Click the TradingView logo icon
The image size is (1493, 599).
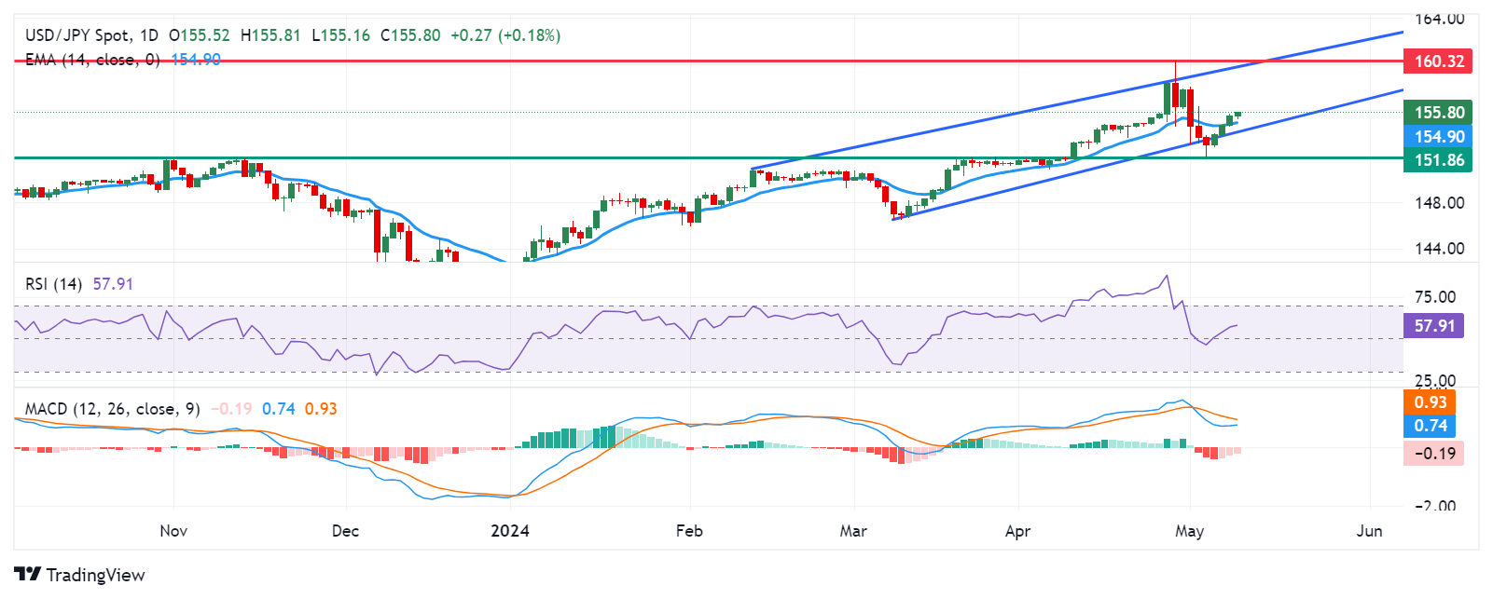(27, 575)
